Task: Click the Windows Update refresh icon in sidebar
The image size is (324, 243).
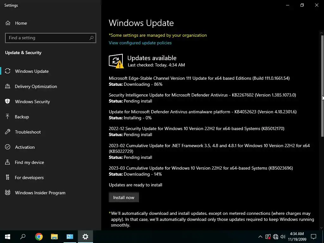Action: (8, 71)
